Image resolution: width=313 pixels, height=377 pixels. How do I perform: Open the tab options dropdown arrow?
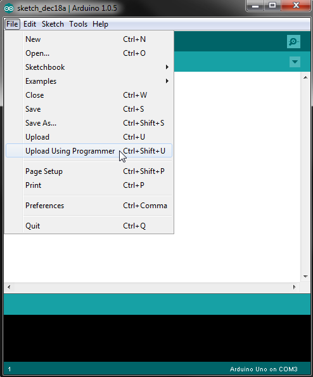pos(295,62)
